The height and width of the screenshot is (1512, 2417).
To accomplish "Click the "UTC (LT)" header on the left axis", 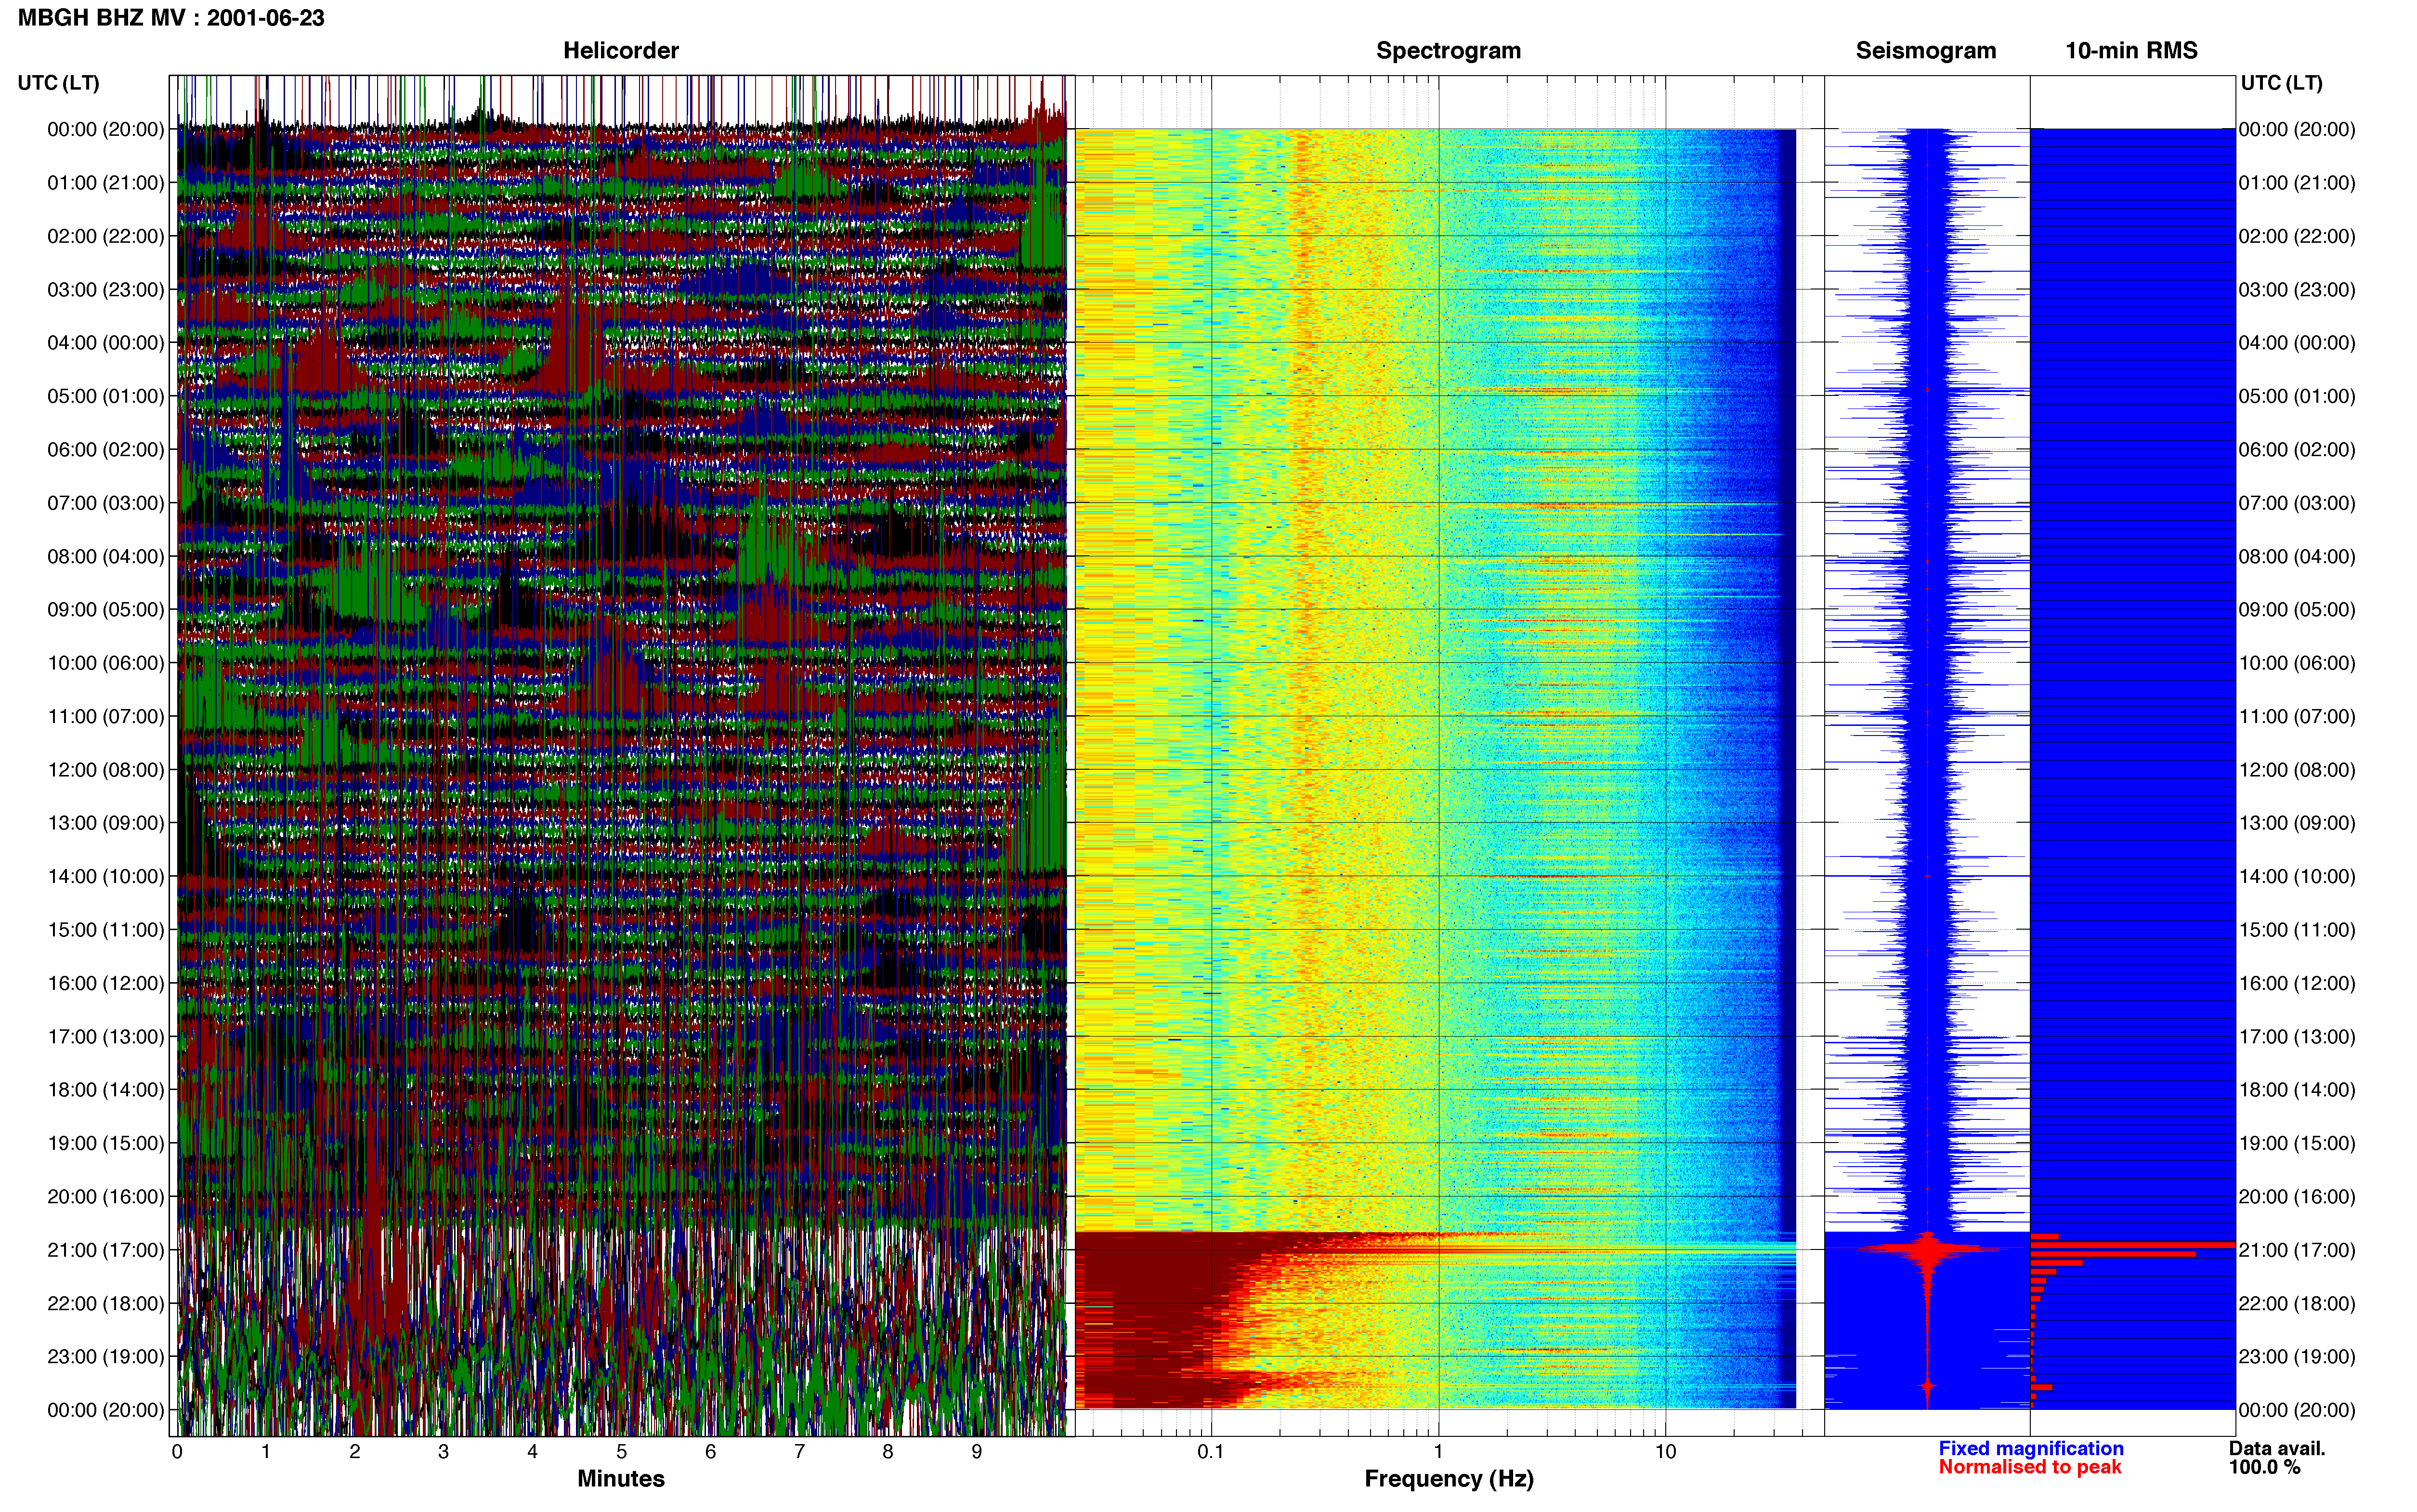I will click(x=58, y=83).
